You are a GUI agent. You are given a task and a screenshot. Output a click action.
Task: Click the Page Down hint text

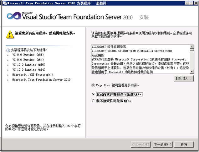115,85
